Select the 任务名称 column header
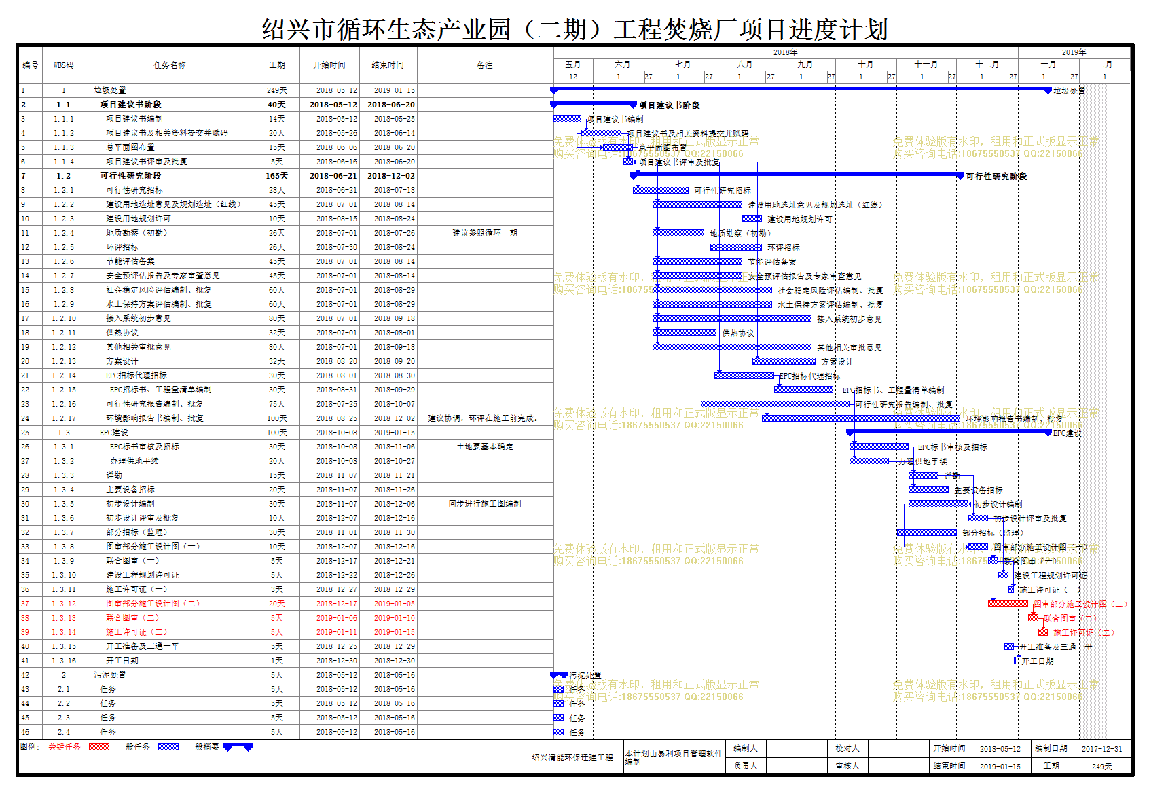Image resolution: width=1149 pixels, height=791 pixels. point(170,65)
